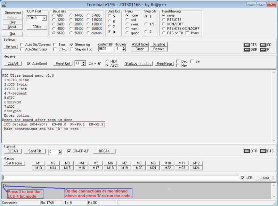Click the Disconnect button

tap(13, 13)
